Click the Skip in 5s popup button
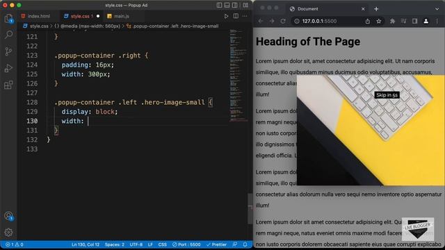The height and width of the screenshot is (250, 445). click(x=387, y=95)
